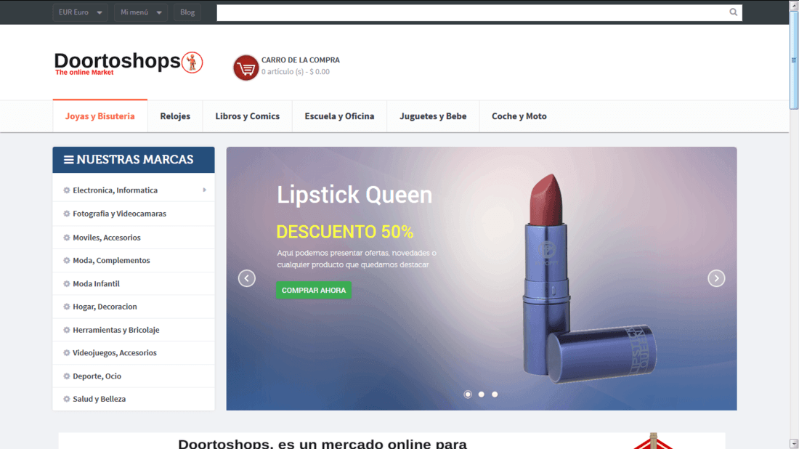Click gear icon beside Hogar, Decoracion
Image resolution: width=799 pixels, height=449 pixels.
67,307
